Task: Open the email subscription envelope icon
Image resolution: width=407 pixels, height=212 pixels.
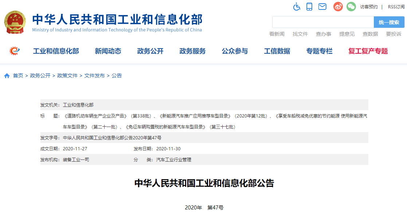Action: click(x=322, y=7)
